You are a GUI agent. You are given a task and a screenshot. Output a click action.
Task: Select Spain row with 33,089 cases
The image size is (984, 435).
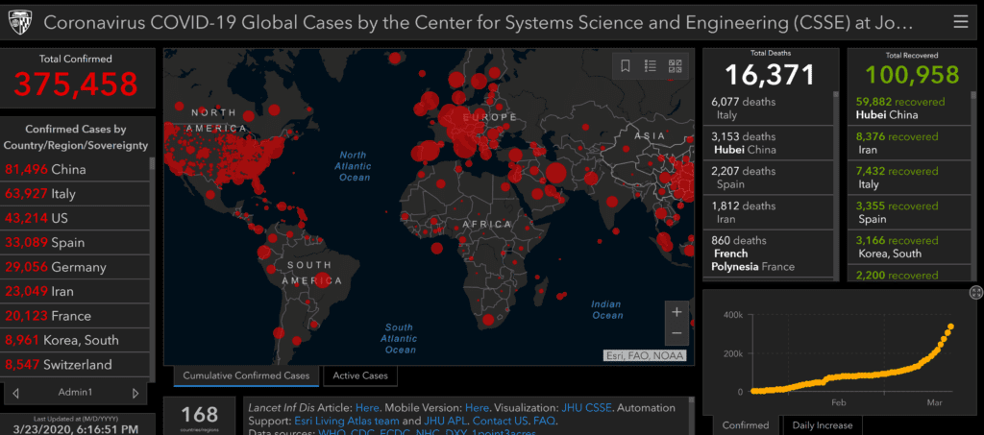[75, 243]
